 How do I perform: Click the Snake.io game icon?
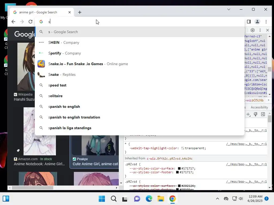coord(41,64)
